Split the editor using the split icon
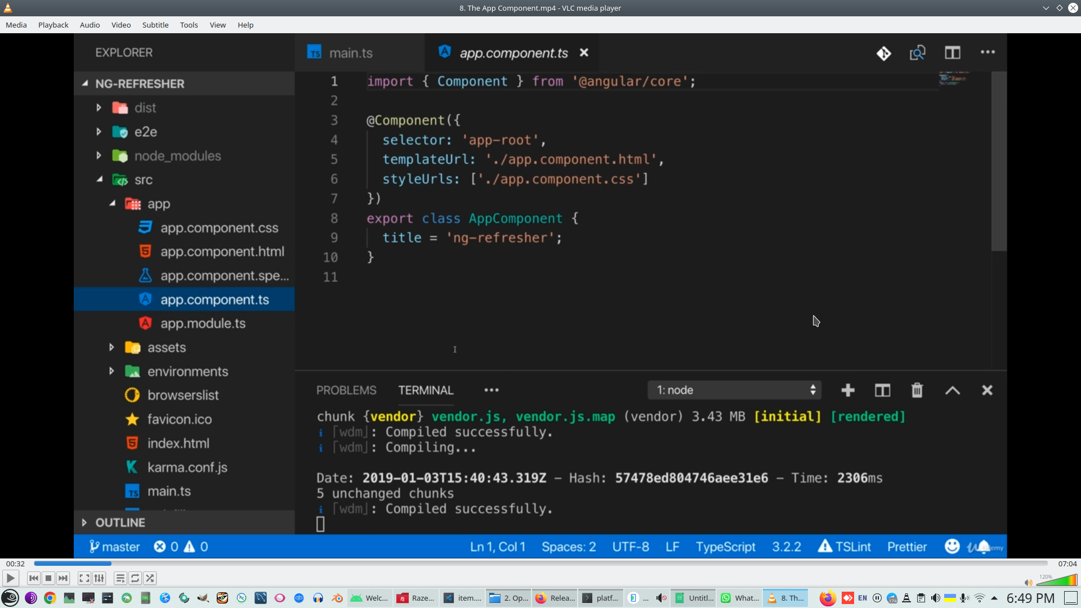 coord(953,53)
